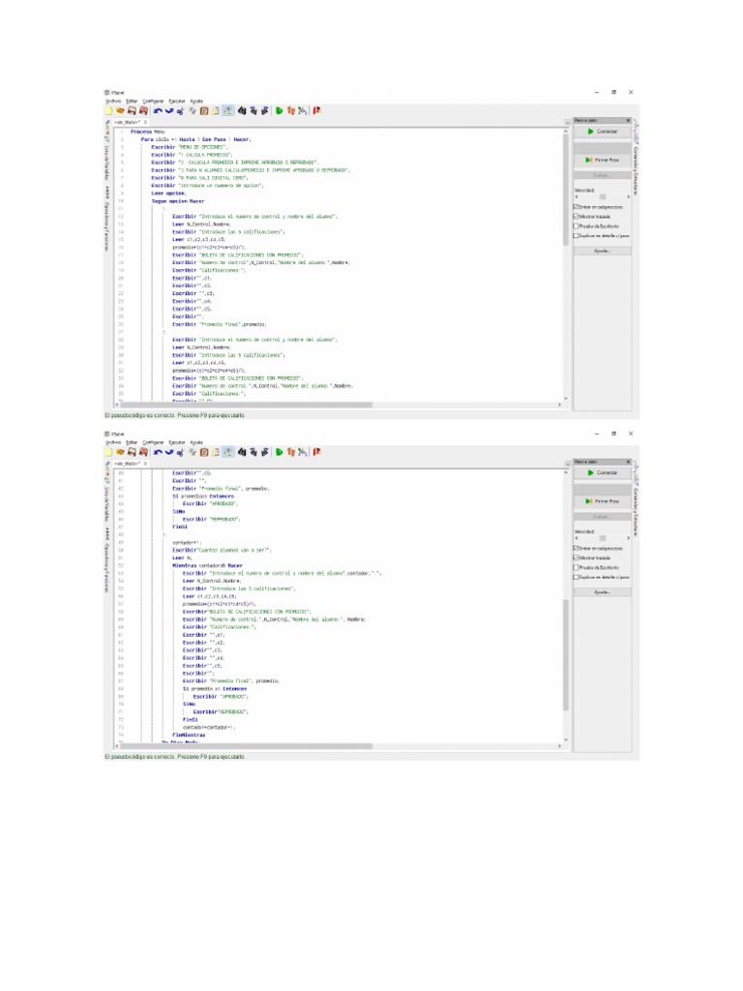743x991 pixels.
Task: Click vertical editor scrollbar in lower window
Action: point(567,600)
